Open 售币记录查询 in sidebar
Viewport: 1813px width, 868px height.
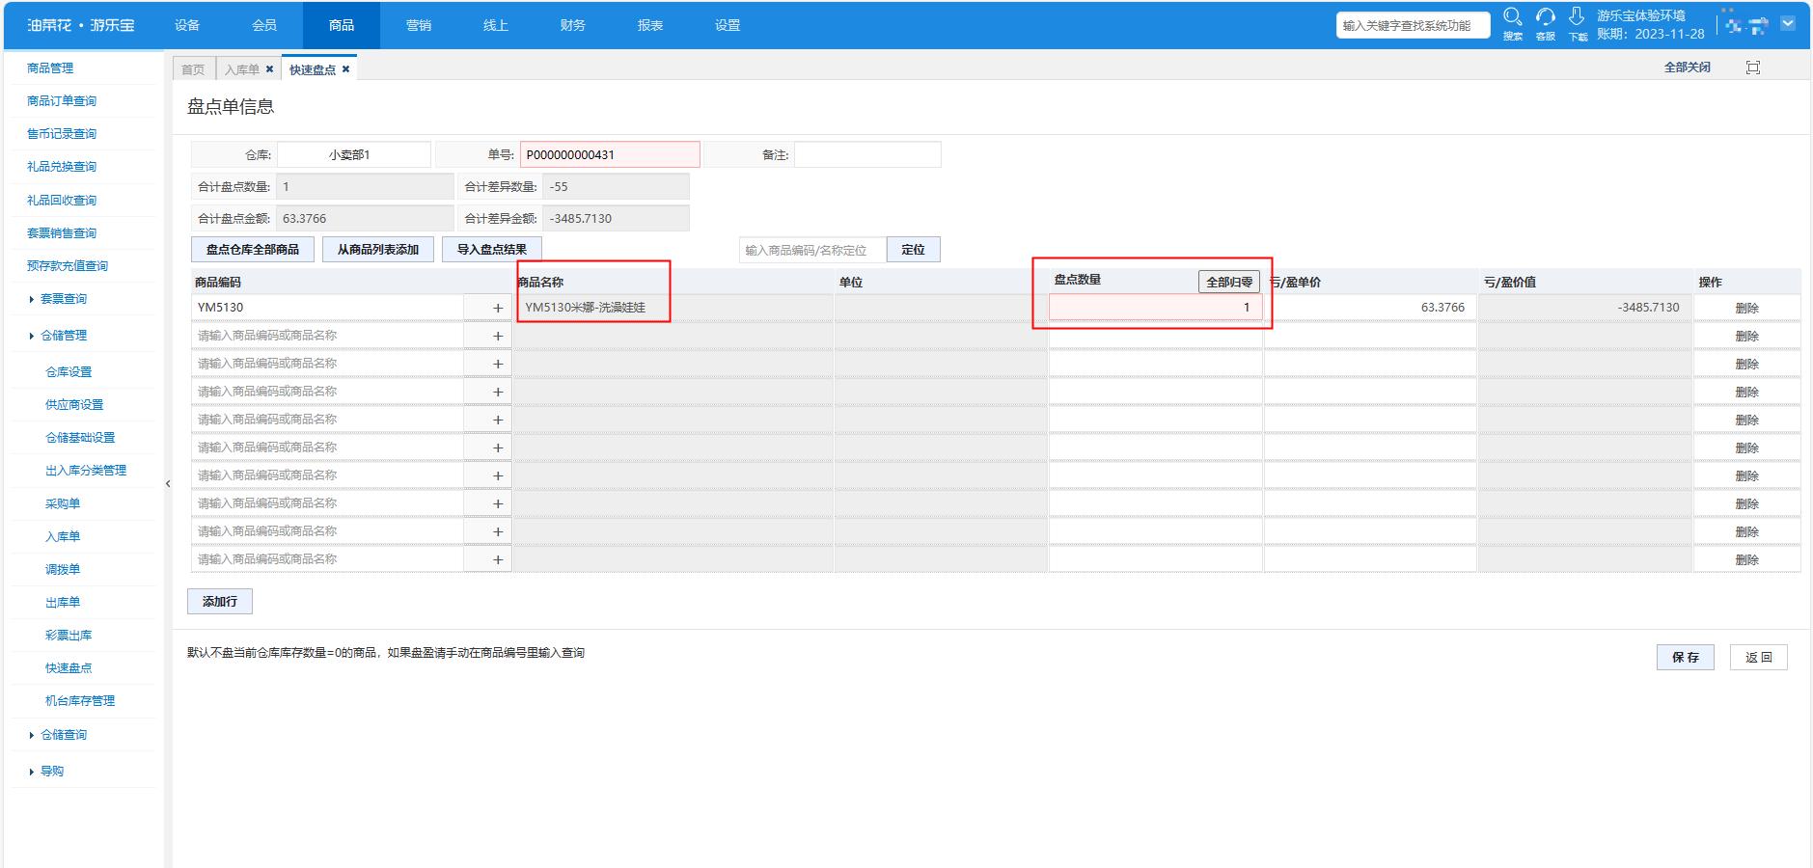coord(62,134)
